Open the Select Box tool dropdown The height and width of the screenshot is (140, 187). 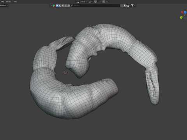4,5
